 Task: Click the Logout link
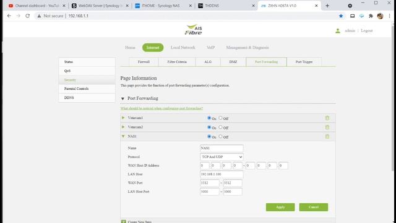point(367,30)
